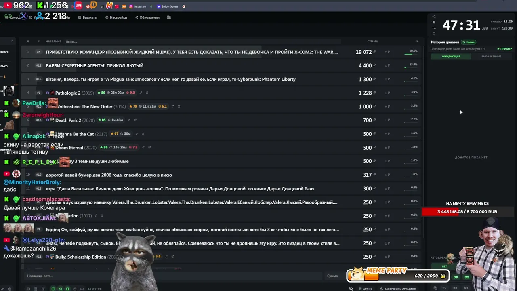The height and width of the screenshot is (291, 517).
Task: Sort lots by the СУММА column
Action: [x=372, y=42]
